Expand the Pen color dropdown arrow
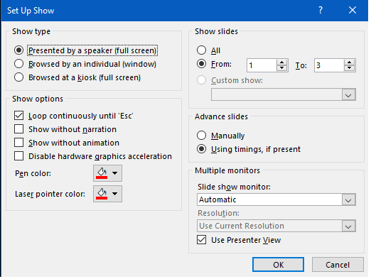Image resolution: width=371 pixels, height=279 pixels. pos(115,173)
